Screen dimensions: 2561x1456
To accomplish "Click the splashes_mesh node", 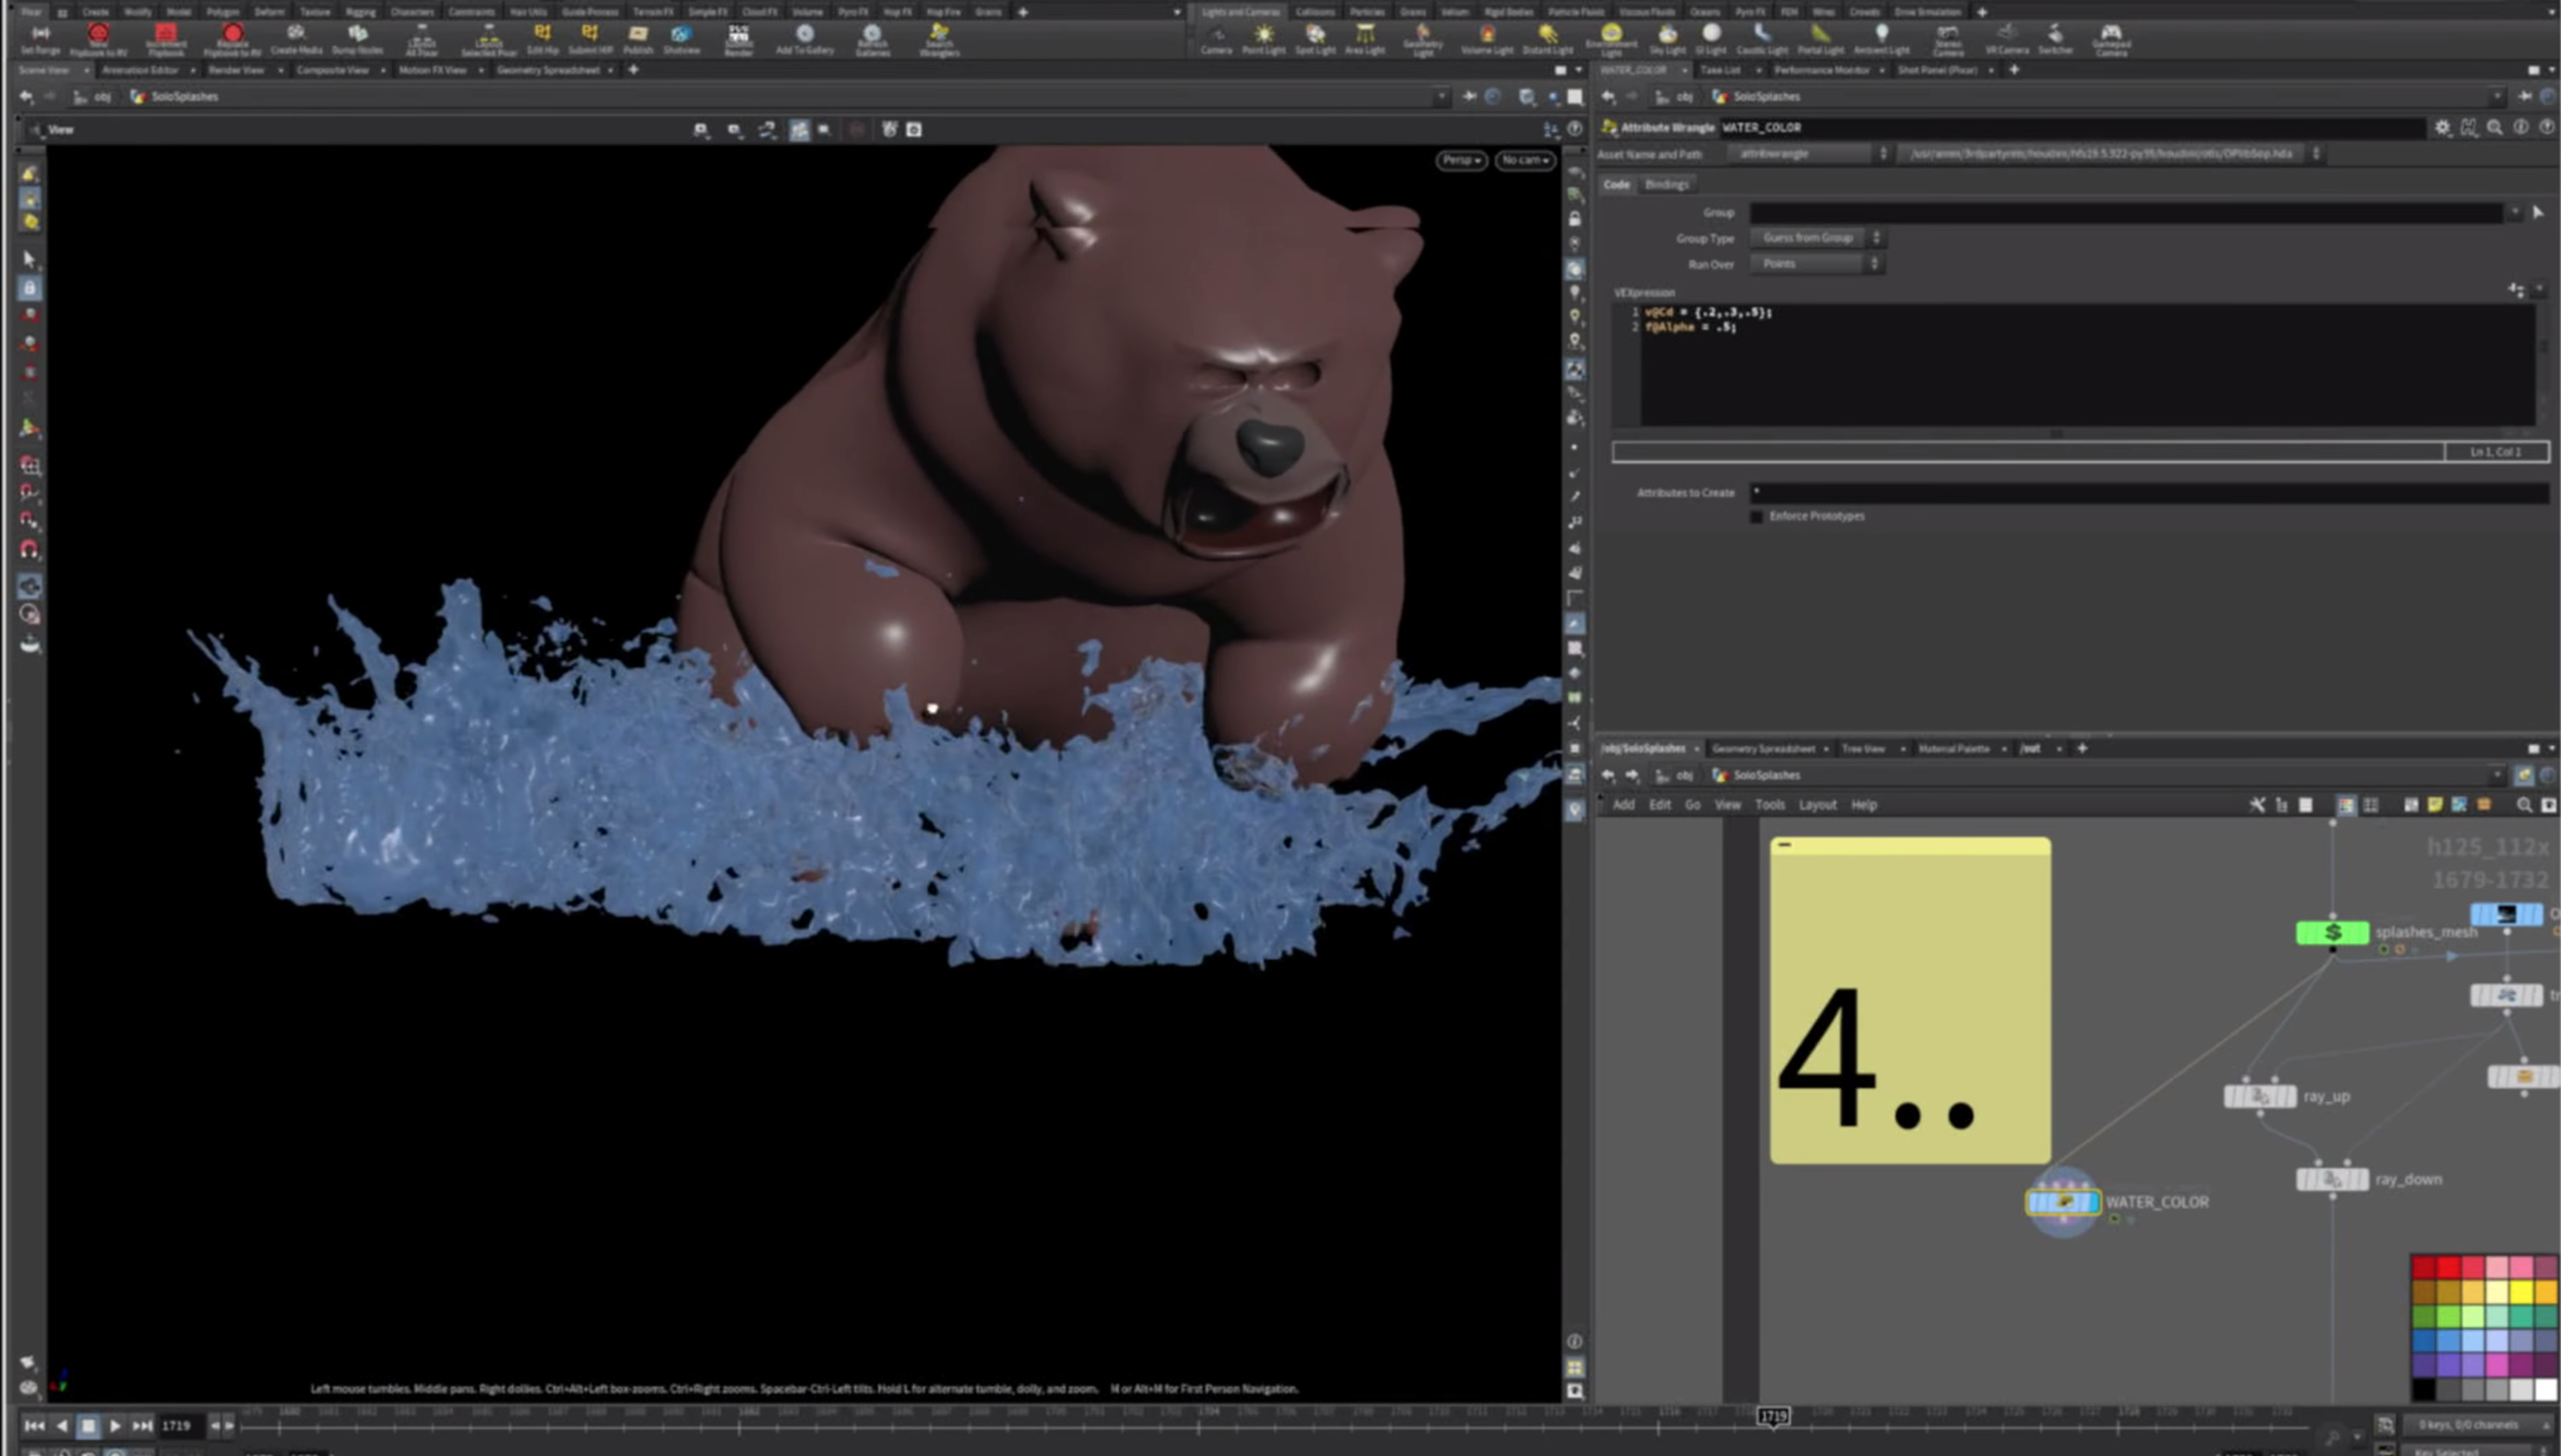I will (x=2332, y=932).
